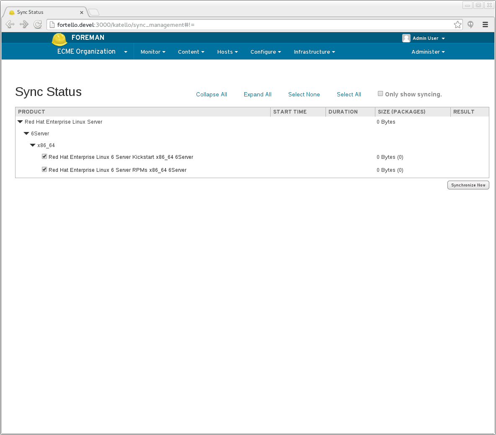This screenshot has width=496, height=435.
Task: Click the browser back arrow icon
Action: pyautogui.click(x=10, y=24)
